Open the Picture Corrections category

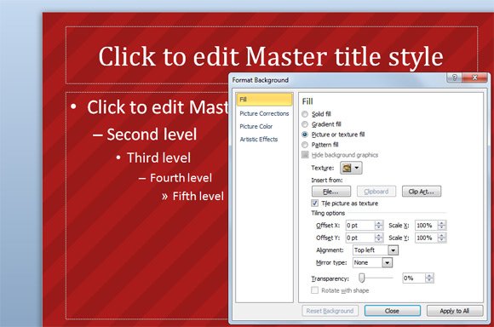click(264, 113)
